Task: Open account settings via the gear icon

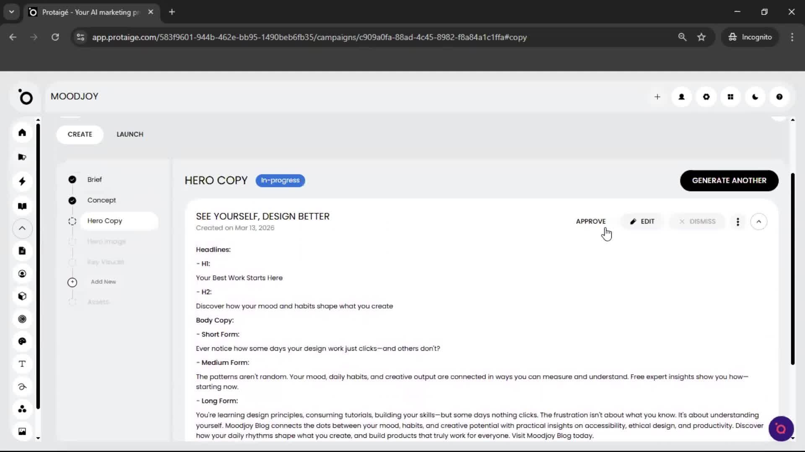Action: (x=706, y=97)
